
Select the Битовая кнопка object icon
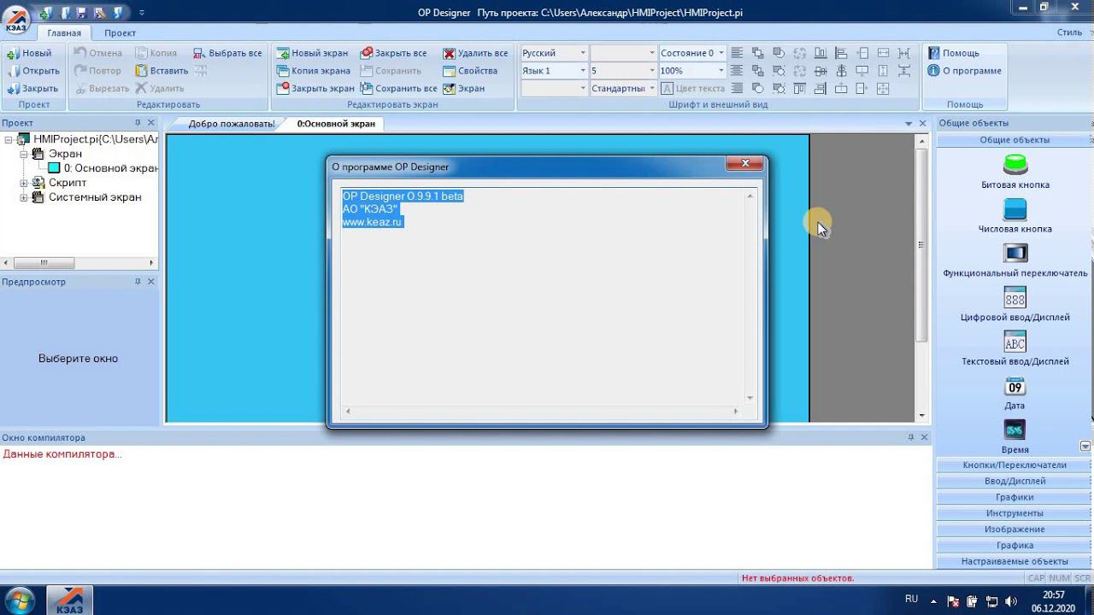point(1015,165)
